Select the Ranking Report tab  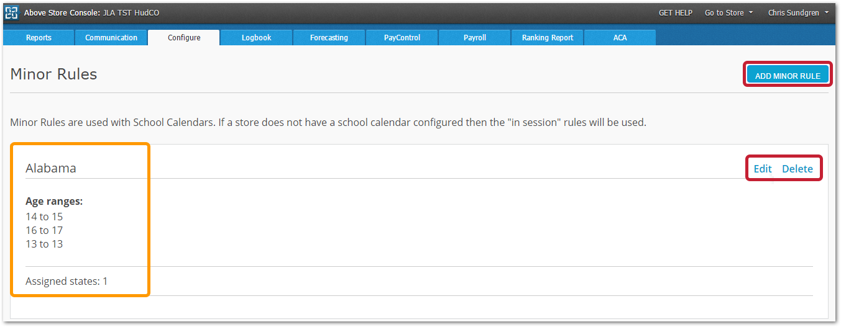[x=548, y=38]
